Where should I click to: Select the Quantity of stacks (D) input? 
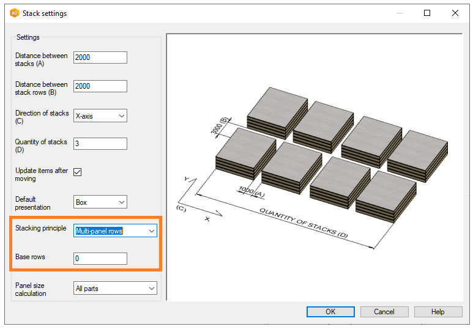click(100, 144)
